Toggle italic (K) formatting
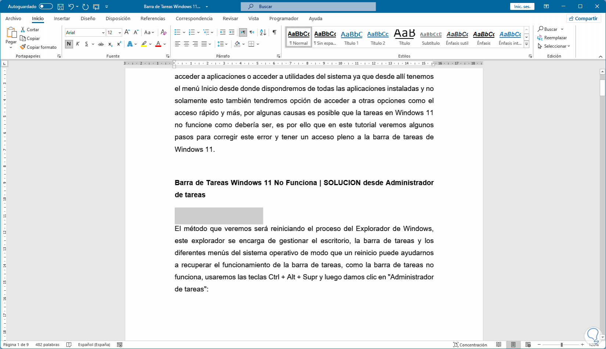606x349 pixels. 77,44
